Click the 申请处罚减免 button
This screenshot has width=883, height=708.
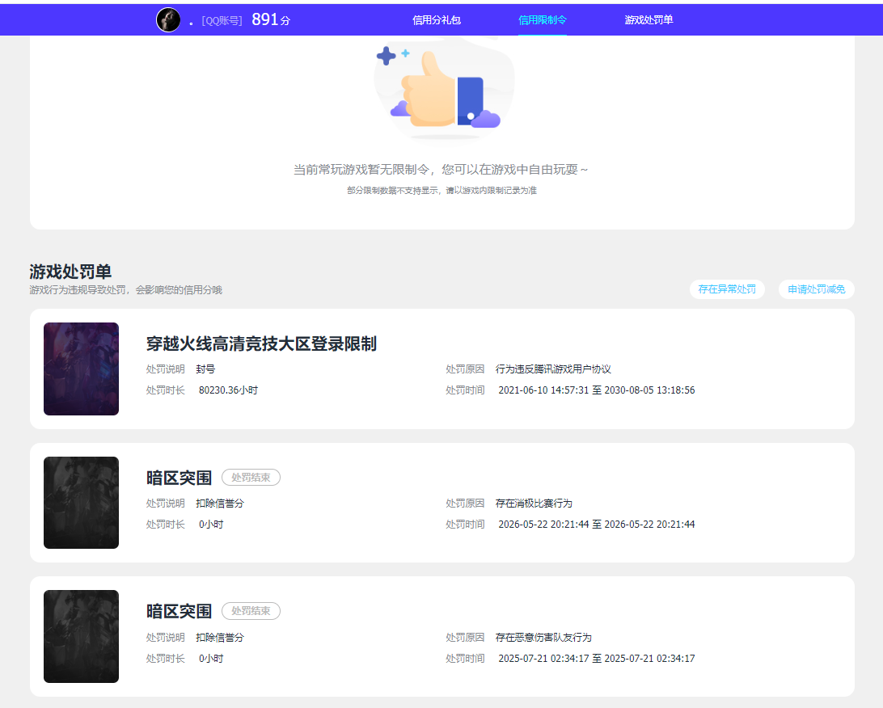[817, 289]
